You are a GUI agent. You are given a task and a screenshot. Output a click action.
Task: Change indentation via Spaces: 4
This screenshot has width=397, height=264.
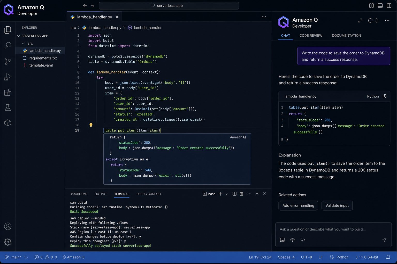point(286,257)
